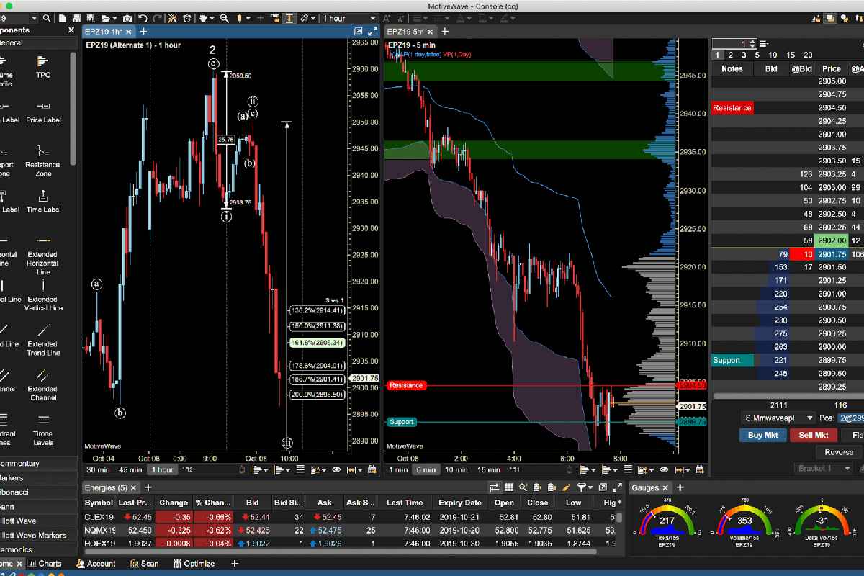Click the search magnifier in top toolbar
864x576 pixels.
(47, 18)
